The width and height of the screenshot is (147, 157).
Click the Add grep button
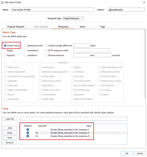pos(10,128)
